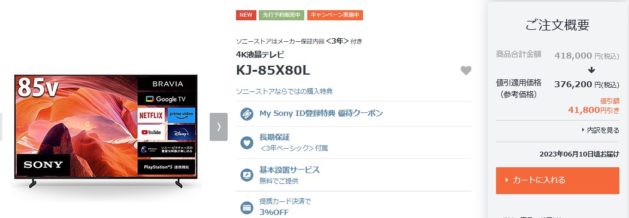Click the basic installation service monitor icon
Screen dimensions: 629x218
(x=247, y=175)
